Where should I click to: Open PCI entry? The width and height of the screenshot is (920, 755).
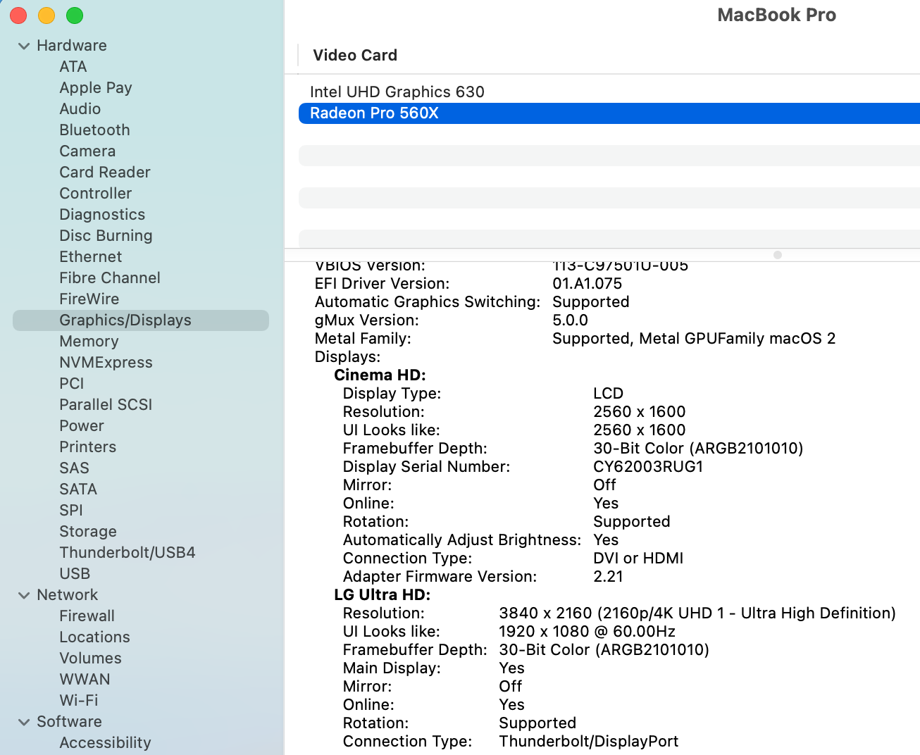coord(72,384)
